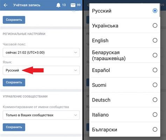
Task: Select Español language option
Action: (x=125, y=70)
